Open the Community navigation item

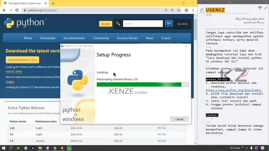pos(101,38)
